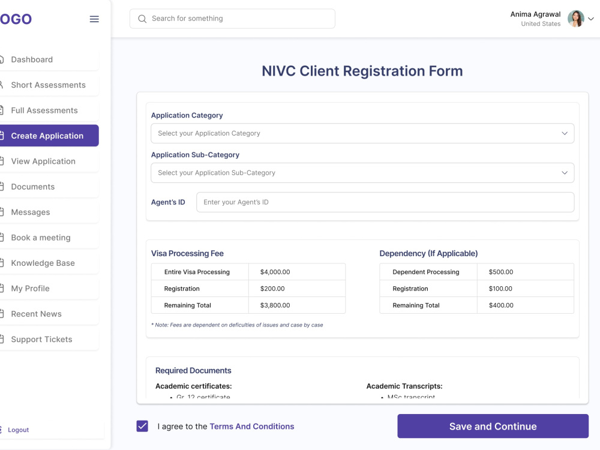Expand the user account chevron
This screenshot has height=450, width=600.
pos(591,19)
